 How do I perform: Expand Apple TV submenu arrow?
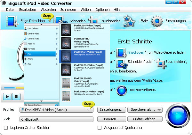(x=57, y=44)
